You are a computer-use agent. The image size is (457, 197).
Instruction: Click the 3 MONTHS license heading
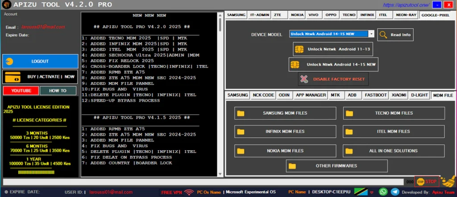point(37,133)
